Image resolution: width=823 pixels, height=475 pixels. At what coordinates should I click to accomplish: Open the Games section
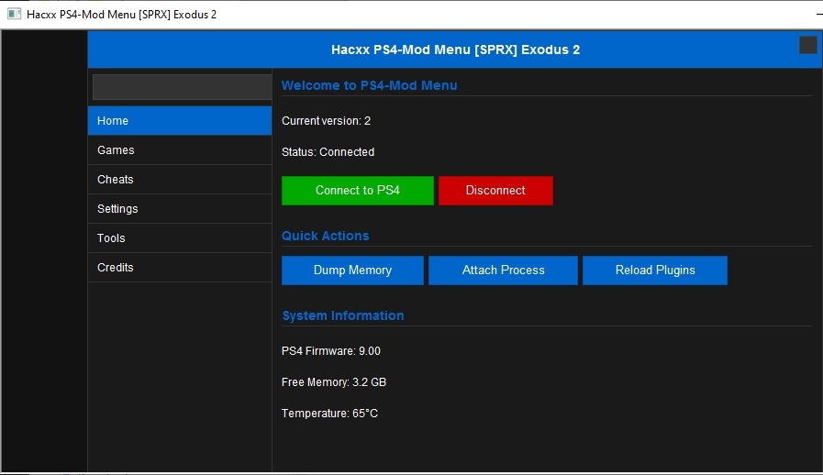click(180, 150)
